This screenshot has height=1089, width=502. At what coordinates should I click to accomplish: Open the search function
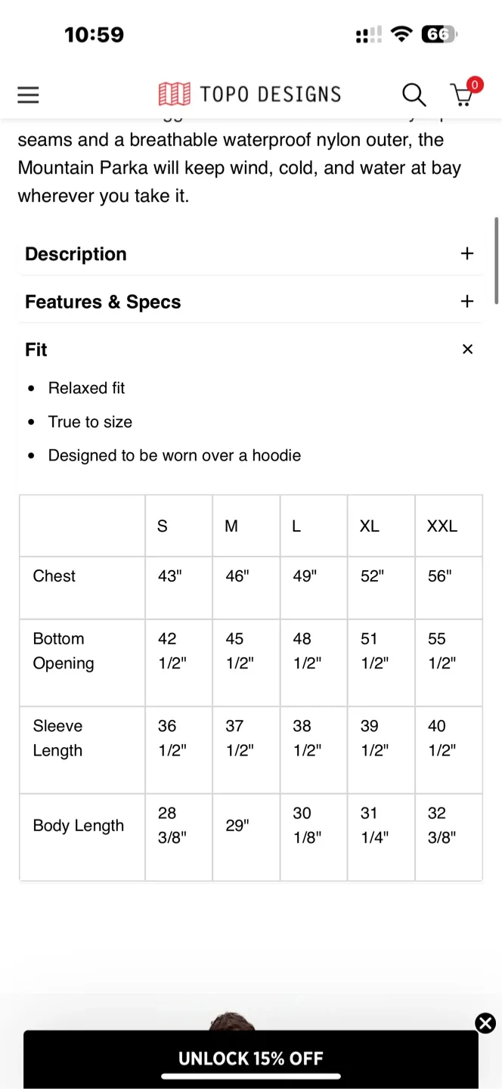pyautogui.click(x=414, y=95)
